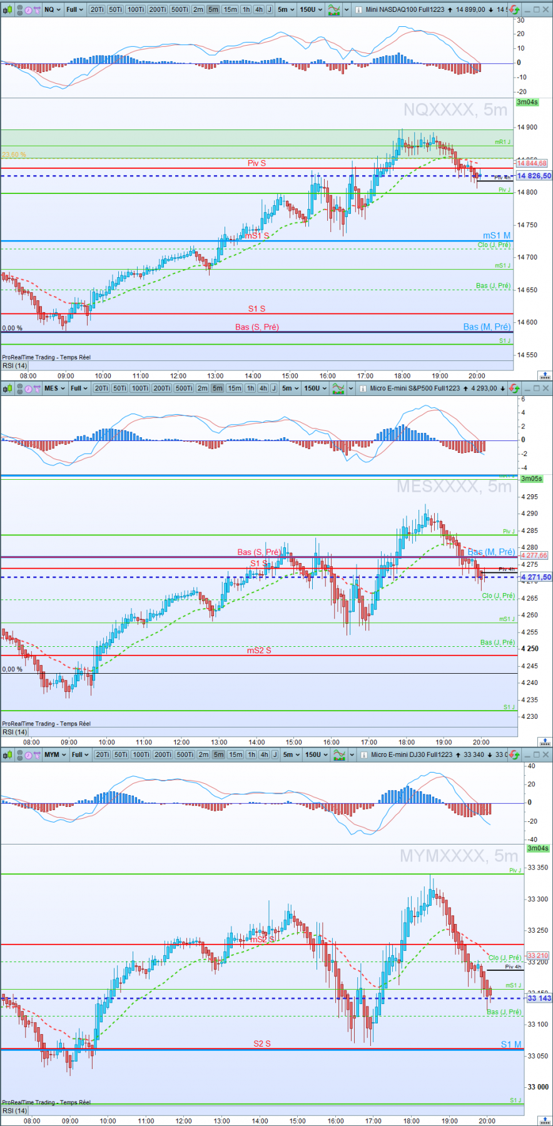Open the MYM ticker dropdown

pyautogui.click(x=55, y=755)
